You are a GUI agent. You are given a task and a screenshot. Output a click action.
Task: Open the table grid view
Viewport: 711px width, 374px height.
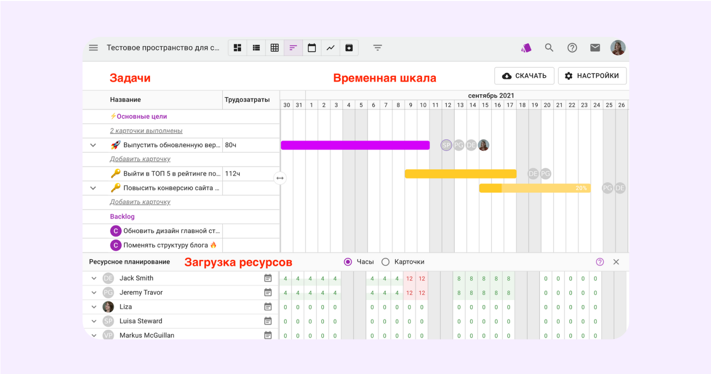click(x=275, y=48)
